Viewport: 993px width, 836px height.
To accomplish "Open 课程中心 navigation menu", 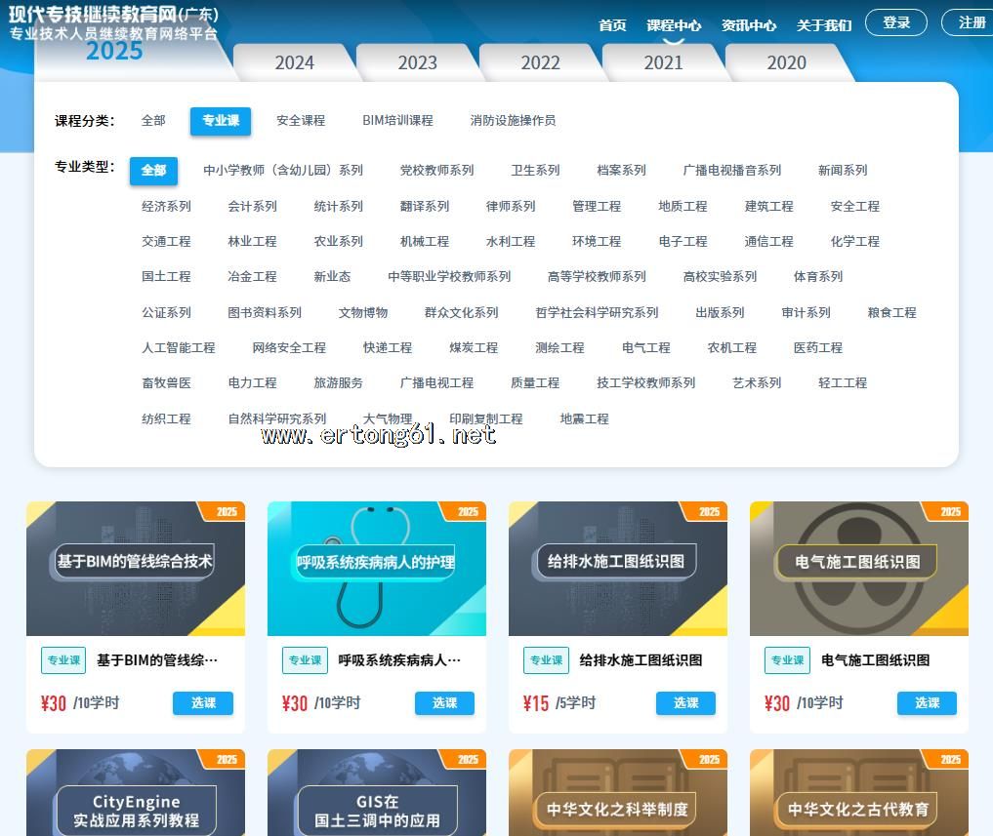I will pyautogui.click(x=673, y=25).
